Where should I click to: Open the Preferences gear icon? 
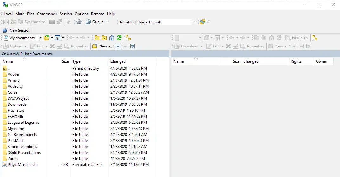point(79,22)
